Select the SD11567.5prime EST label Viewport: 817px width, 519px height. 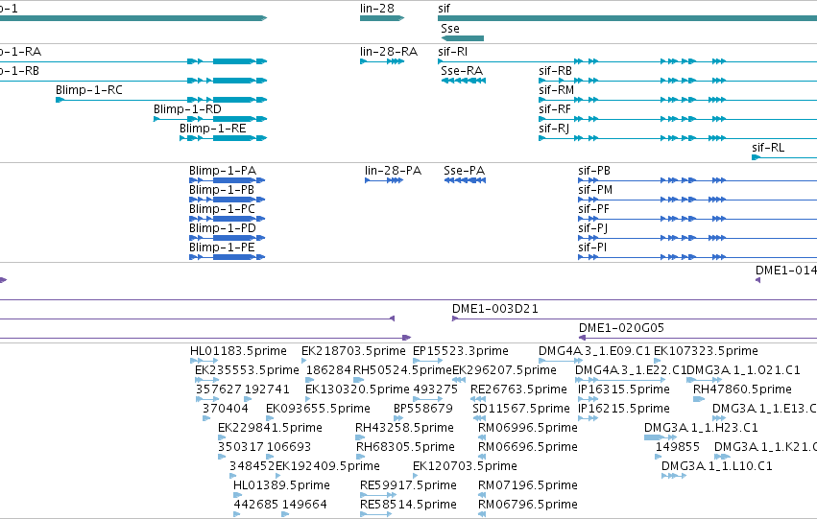click(x=521, y=409)
